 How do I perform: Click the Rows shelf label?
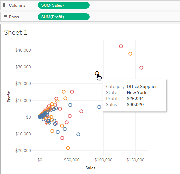pos(14,17)
